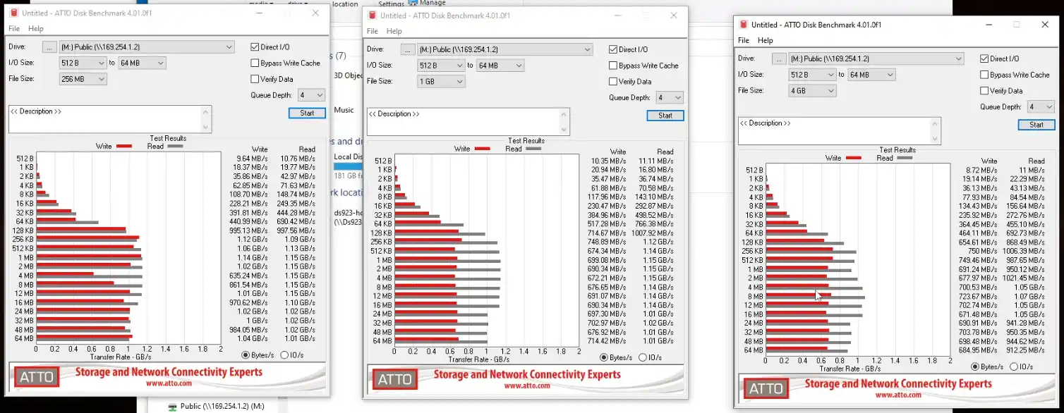
Task: Open the Drive dropdown in the right window
Action: pyautogui.click(x=876, y=58)
